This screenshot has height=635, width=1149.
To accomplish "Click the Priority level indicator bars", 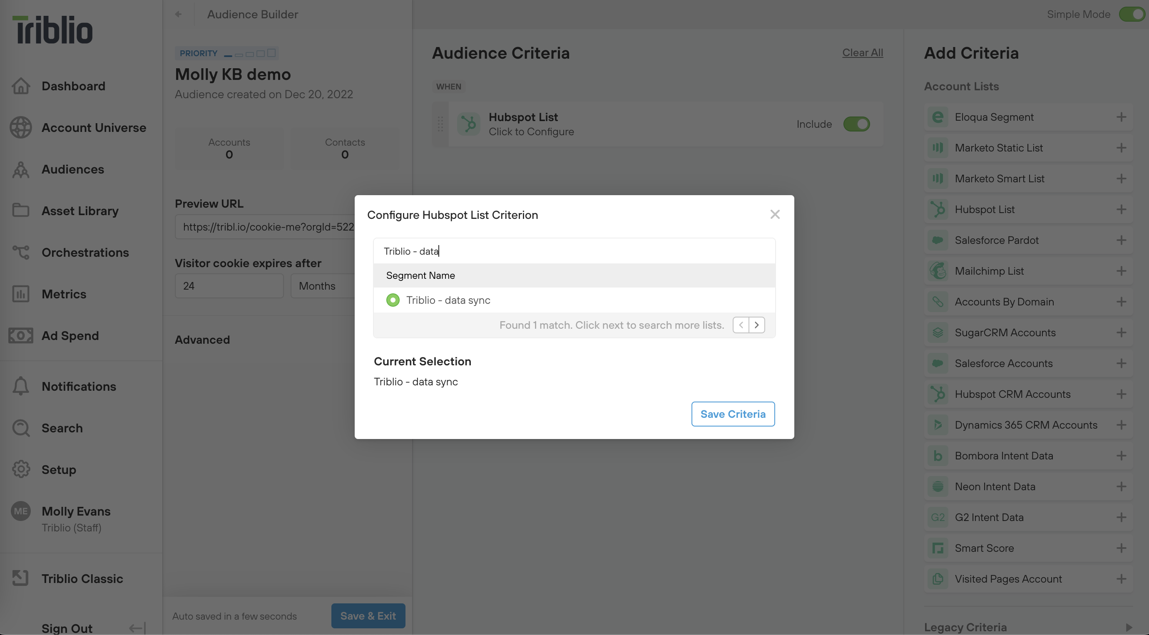I will (x=250, y=54).
